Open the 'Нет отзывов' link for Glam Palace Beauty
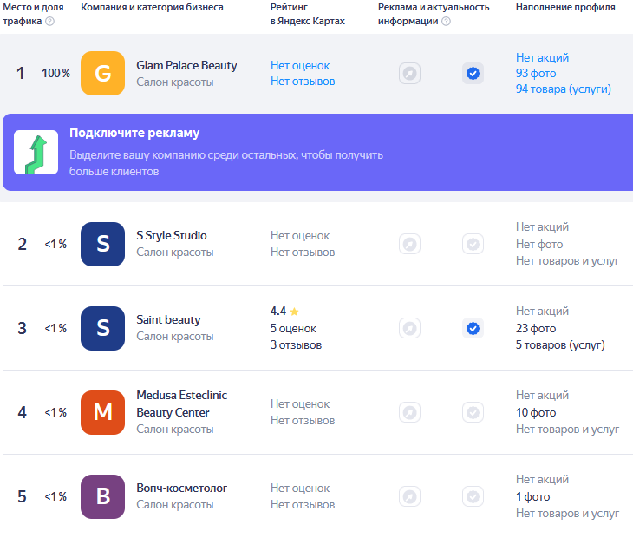The width and height of the screenshot is (633, 538). (303, 82)
